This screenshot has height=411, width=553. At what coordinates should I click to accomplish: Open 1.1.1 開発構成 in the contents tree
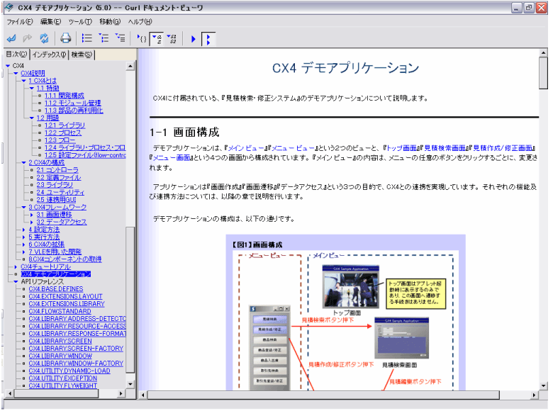point(65,96)
